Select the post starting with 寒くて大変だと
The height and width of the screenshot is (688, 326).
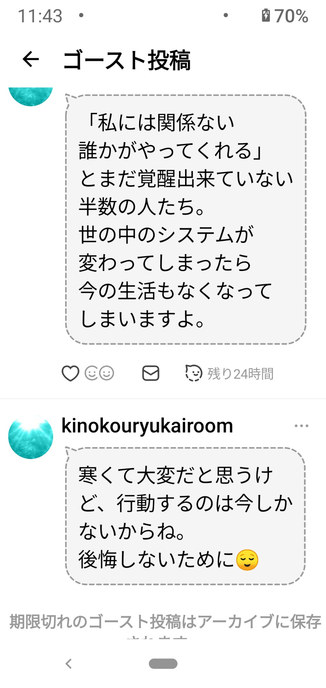coord(185,516)
